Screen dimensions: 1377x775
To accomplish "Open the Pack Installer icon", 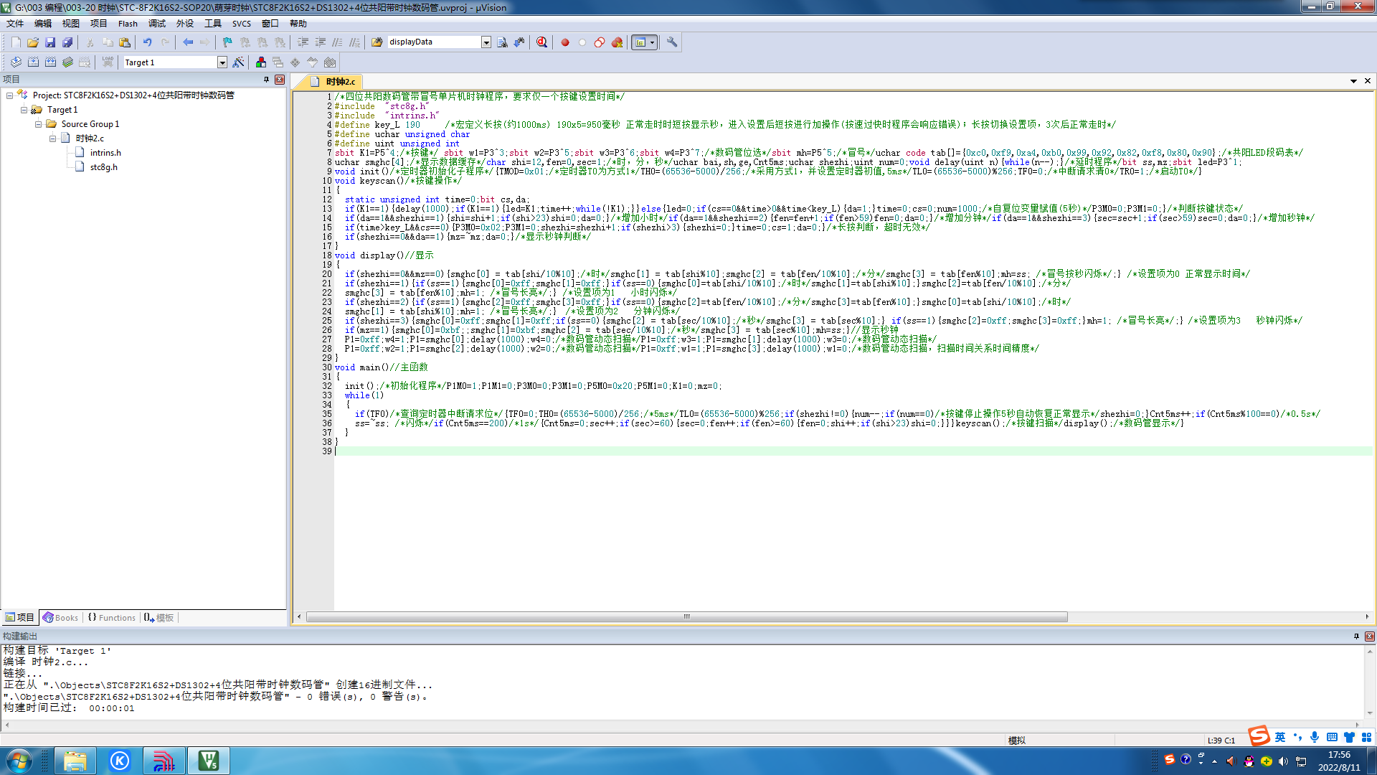I will tap(330, 62).
